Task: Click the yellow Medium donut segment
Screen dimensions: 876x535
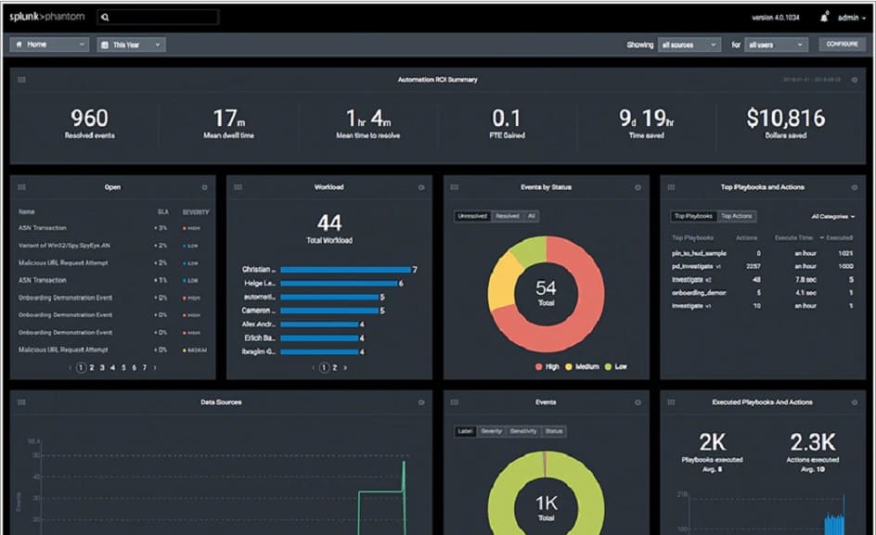Action: (501, 282)
